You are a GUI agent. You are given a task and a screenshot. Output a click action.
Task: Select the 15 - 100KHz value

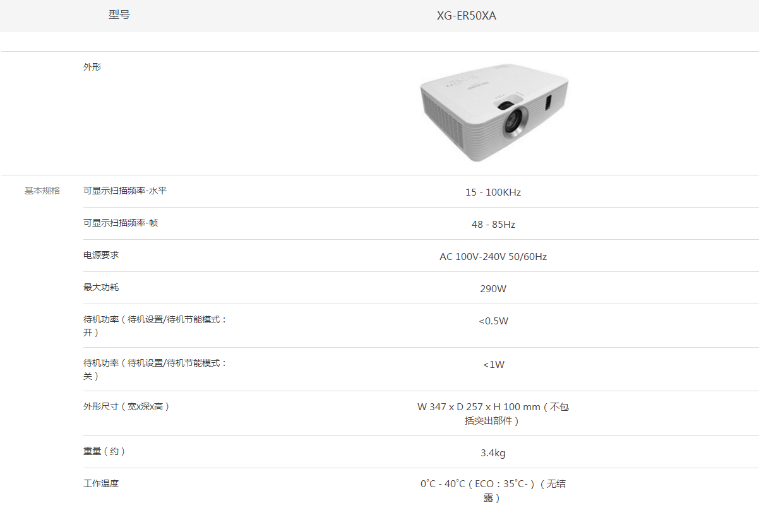click(x=493, y=192)
